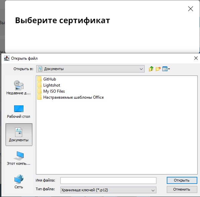
Task: Click the Открыть файл dialog title icon
Action: 7,58
